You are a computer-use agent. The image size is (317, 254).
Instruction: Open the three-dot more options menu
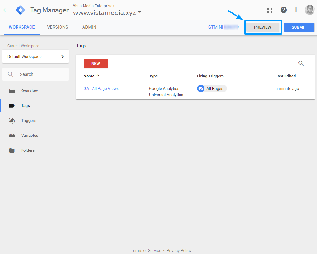coord(296,10)
